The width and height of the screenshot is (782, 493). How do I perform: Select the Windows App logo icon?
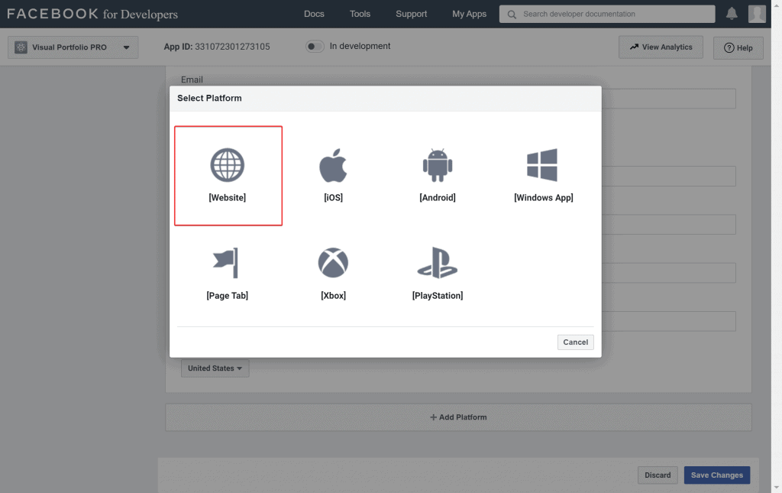[x=542, y=165]
